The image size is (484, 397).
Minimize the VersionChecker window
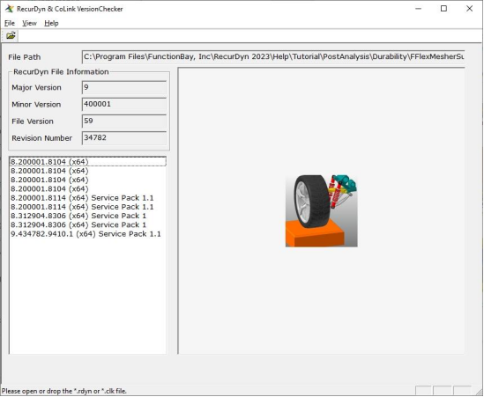click(418, 9)
